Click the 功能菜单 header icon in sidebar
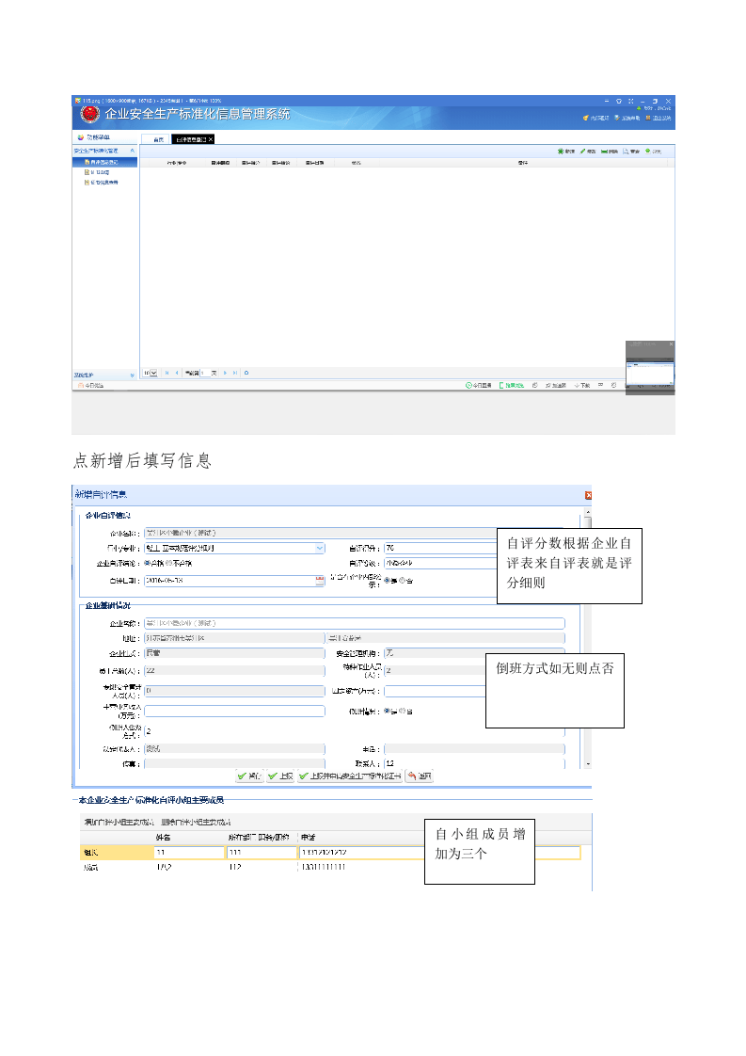This screenshot has width=746, height=1056. coord(81,137)
